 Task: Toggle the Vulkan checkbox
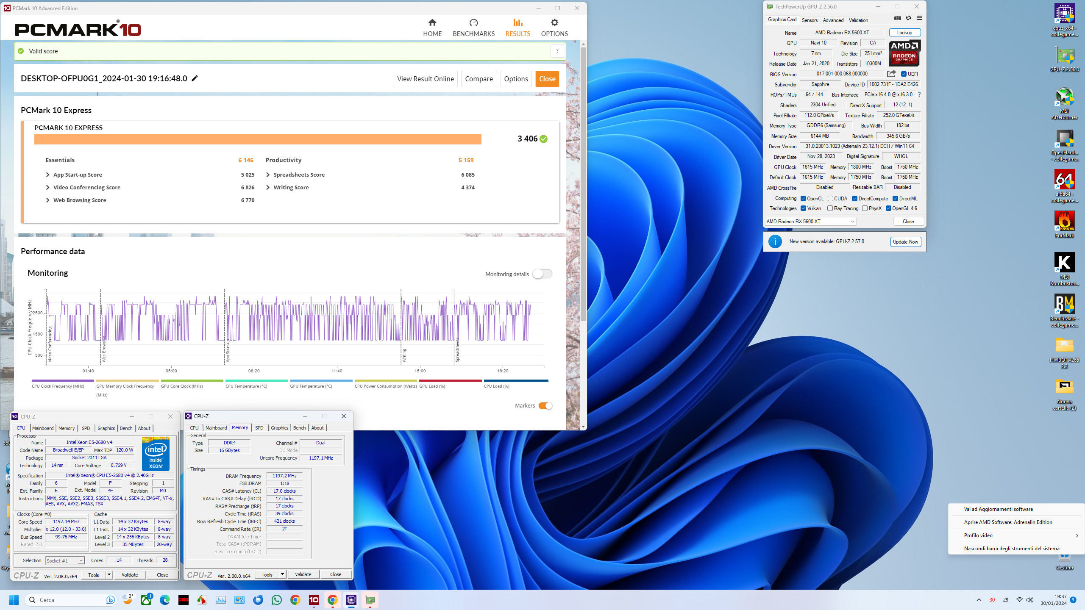(x=803, y=208)
